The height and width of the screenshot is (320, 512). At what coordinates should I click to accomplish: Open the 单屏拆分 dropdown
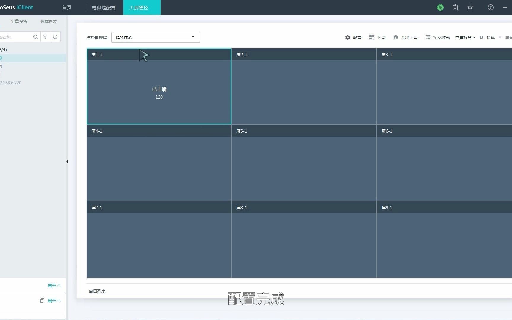[x=465, y=37]
